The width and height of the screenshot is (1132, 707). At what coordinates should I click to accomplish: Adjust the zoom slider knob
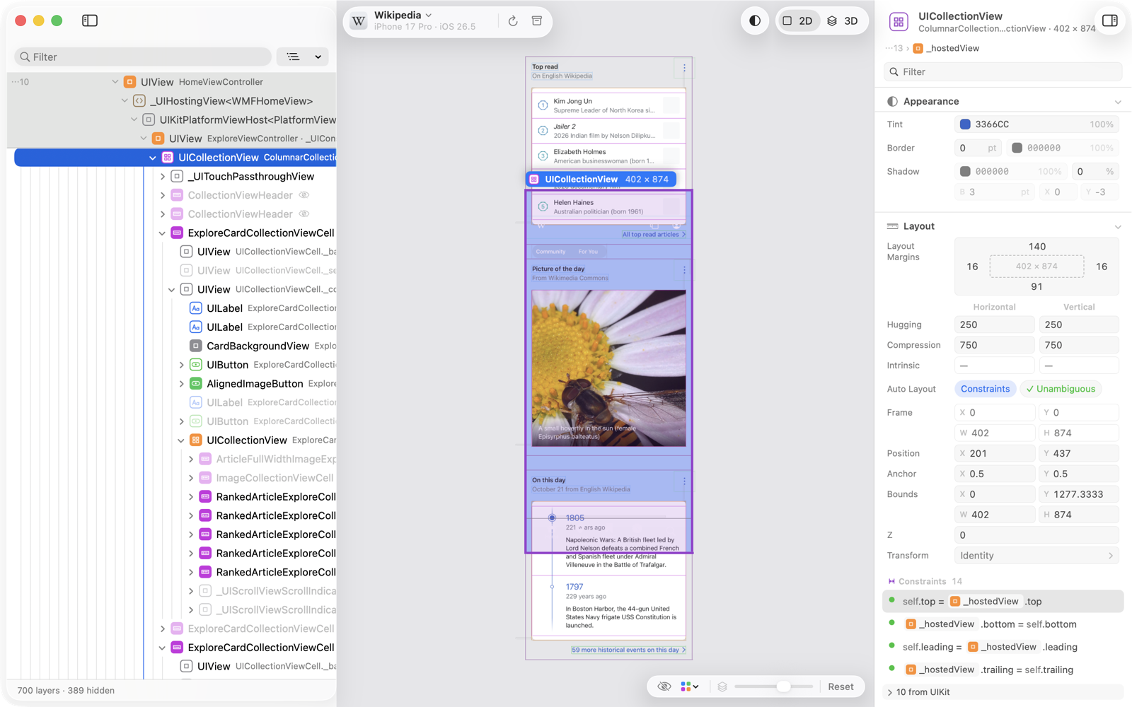click(783, 686)
